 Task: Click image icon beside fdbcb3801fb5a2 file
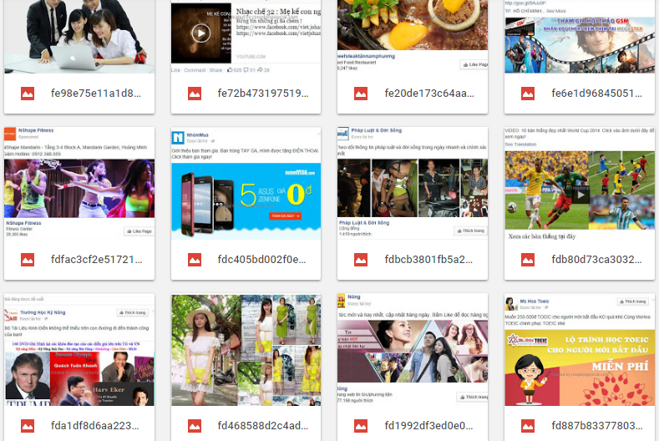(361, 260)
